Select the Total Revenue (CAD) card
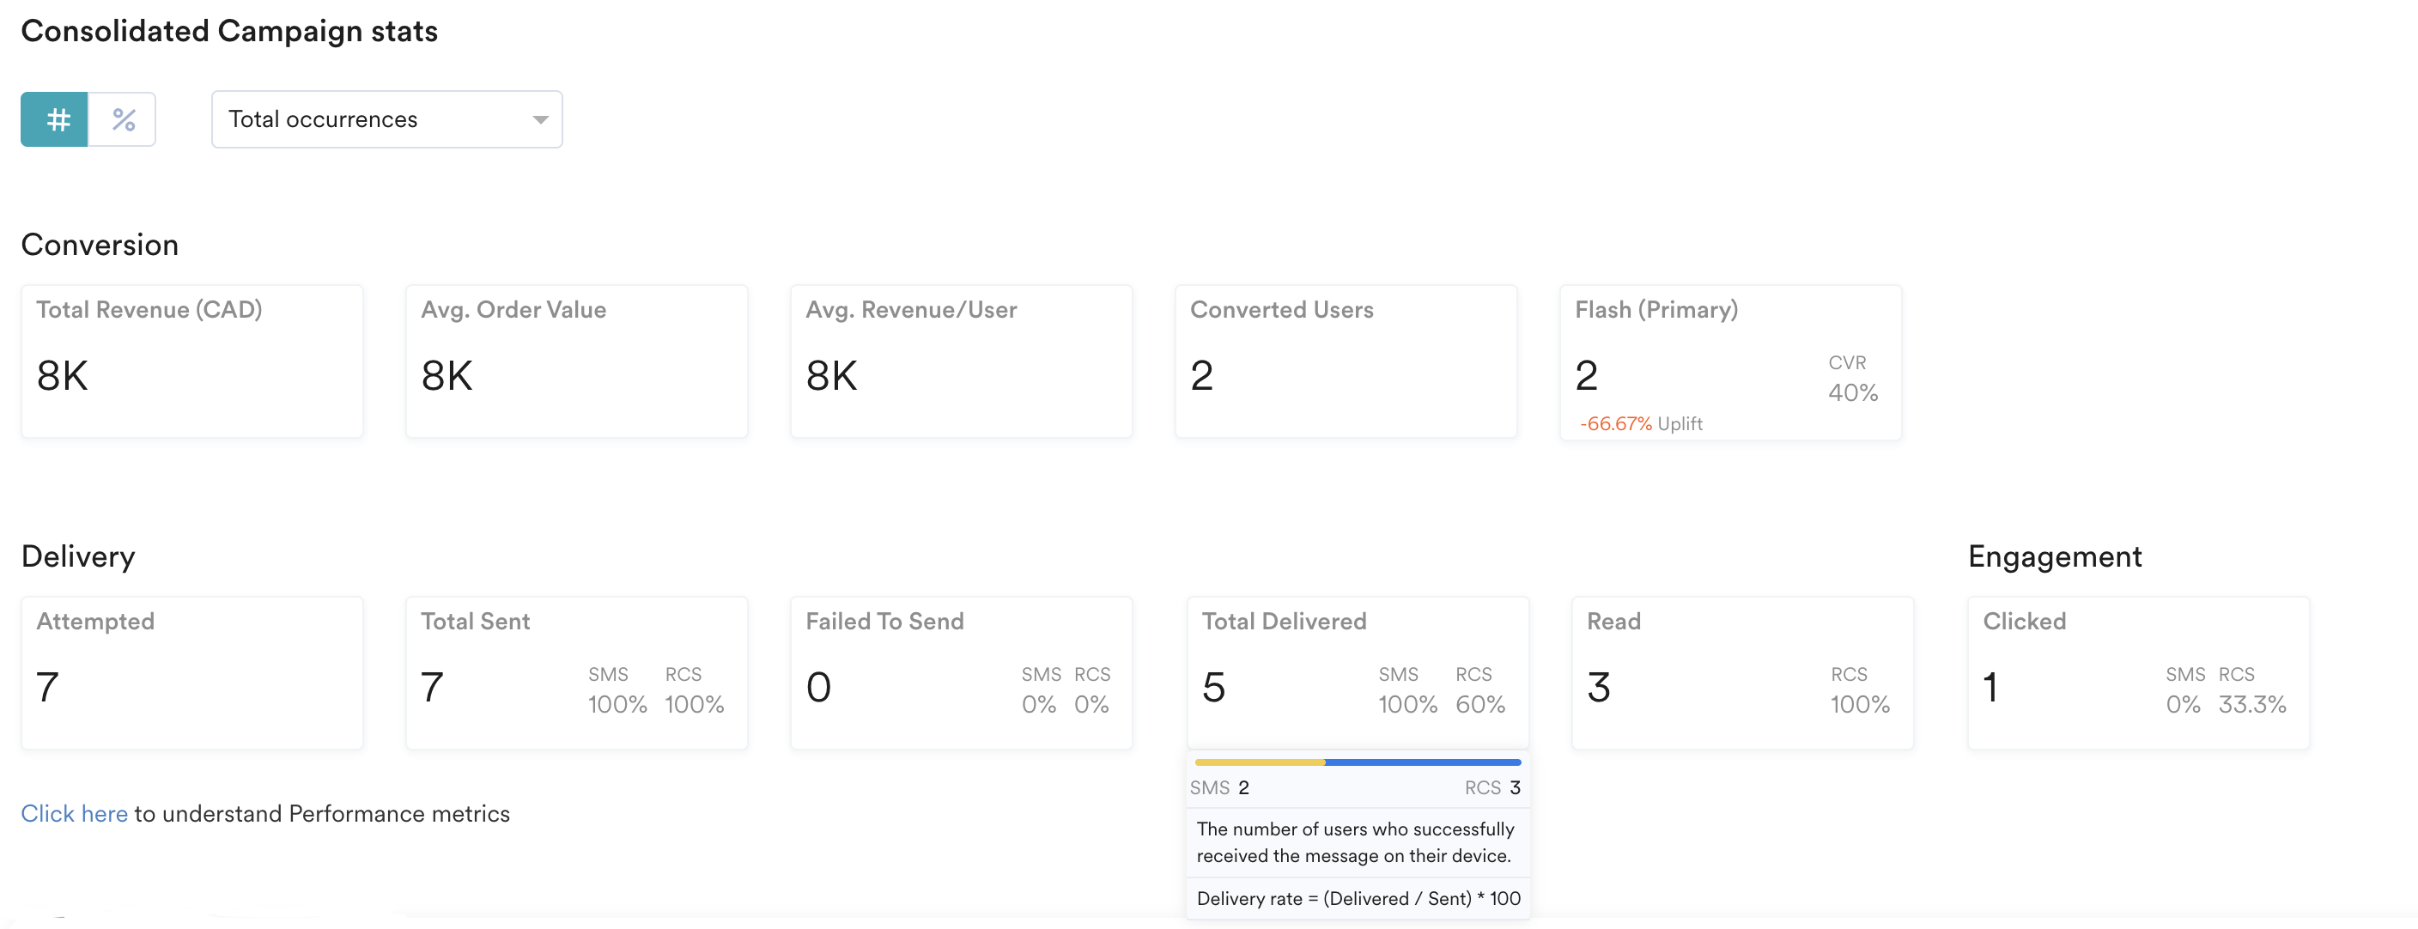The width and height of the screenshot is (2418, 929). click(191, 361)
